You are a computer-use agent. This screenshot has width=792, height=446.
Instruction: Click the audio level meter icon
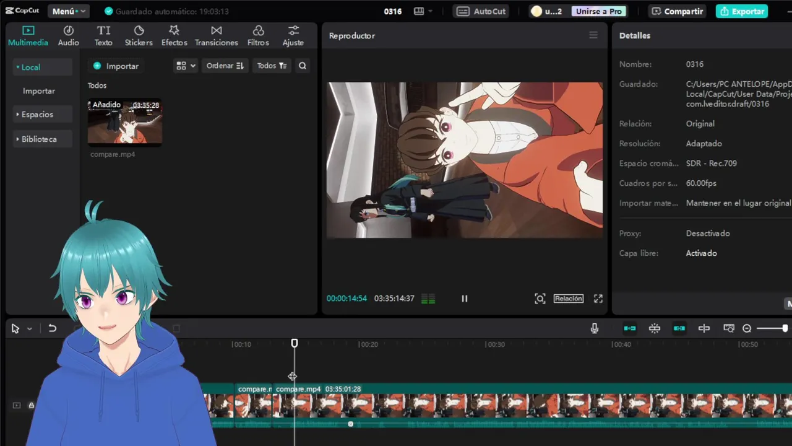click(428, 299)
